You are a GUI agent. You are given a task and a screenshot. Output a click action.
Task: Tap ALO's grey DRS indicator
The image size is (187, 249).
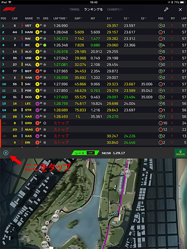[45, 52]
